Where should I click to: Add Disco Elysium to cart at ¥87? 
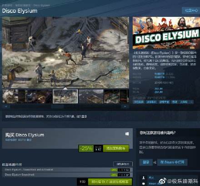tap(116, 148)
